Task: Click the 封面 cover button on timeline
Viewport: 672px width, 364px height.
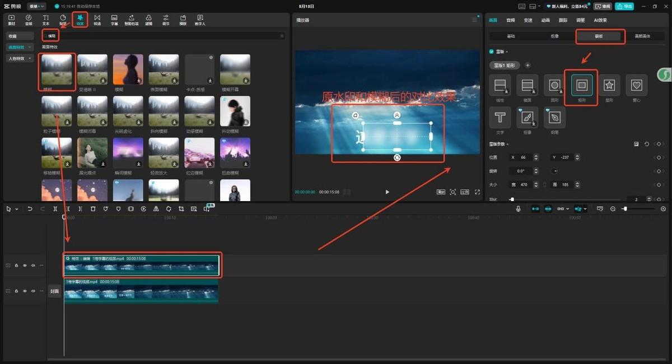Action: coord(54,291)
